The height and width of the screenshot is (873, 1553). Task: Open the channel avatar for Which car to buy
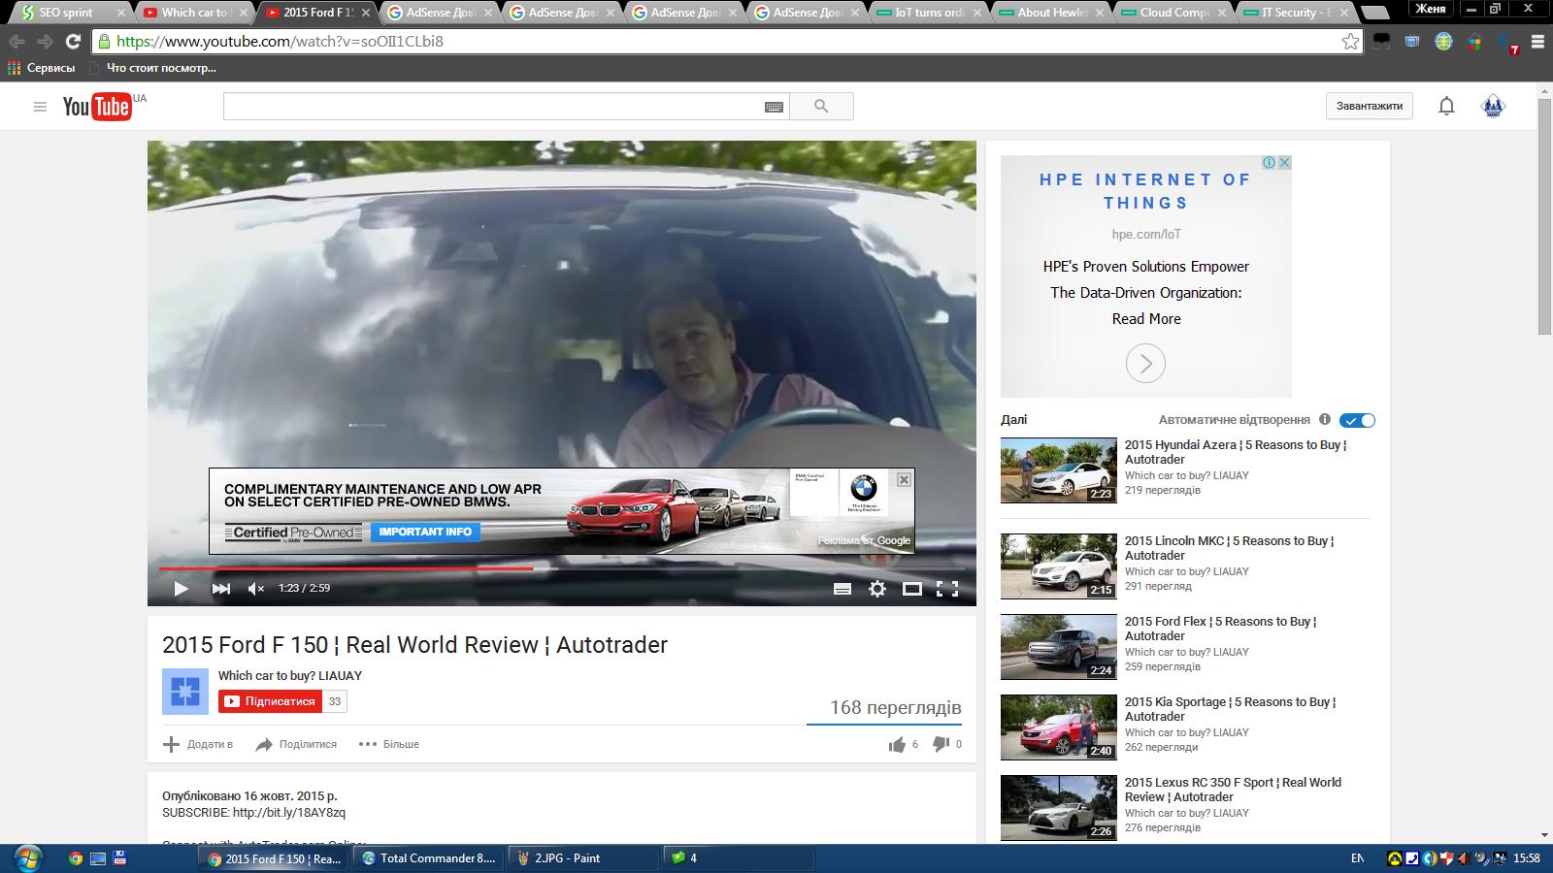tap(184, 692)
